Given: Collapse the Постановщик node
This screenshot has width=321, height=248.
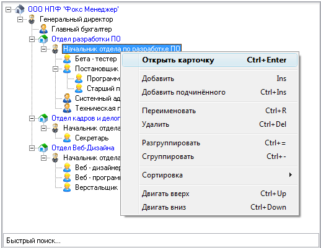Looking at the screenshot, I should pyautogui.click(x=55, y=69).
